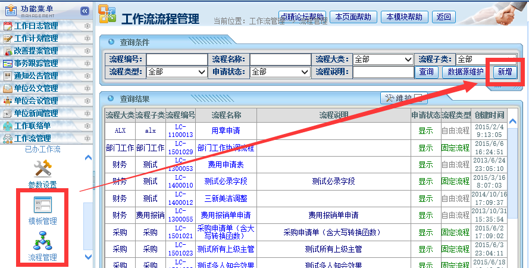Click the 事务跟踪管理 menu icon

(x=8, y=63)
